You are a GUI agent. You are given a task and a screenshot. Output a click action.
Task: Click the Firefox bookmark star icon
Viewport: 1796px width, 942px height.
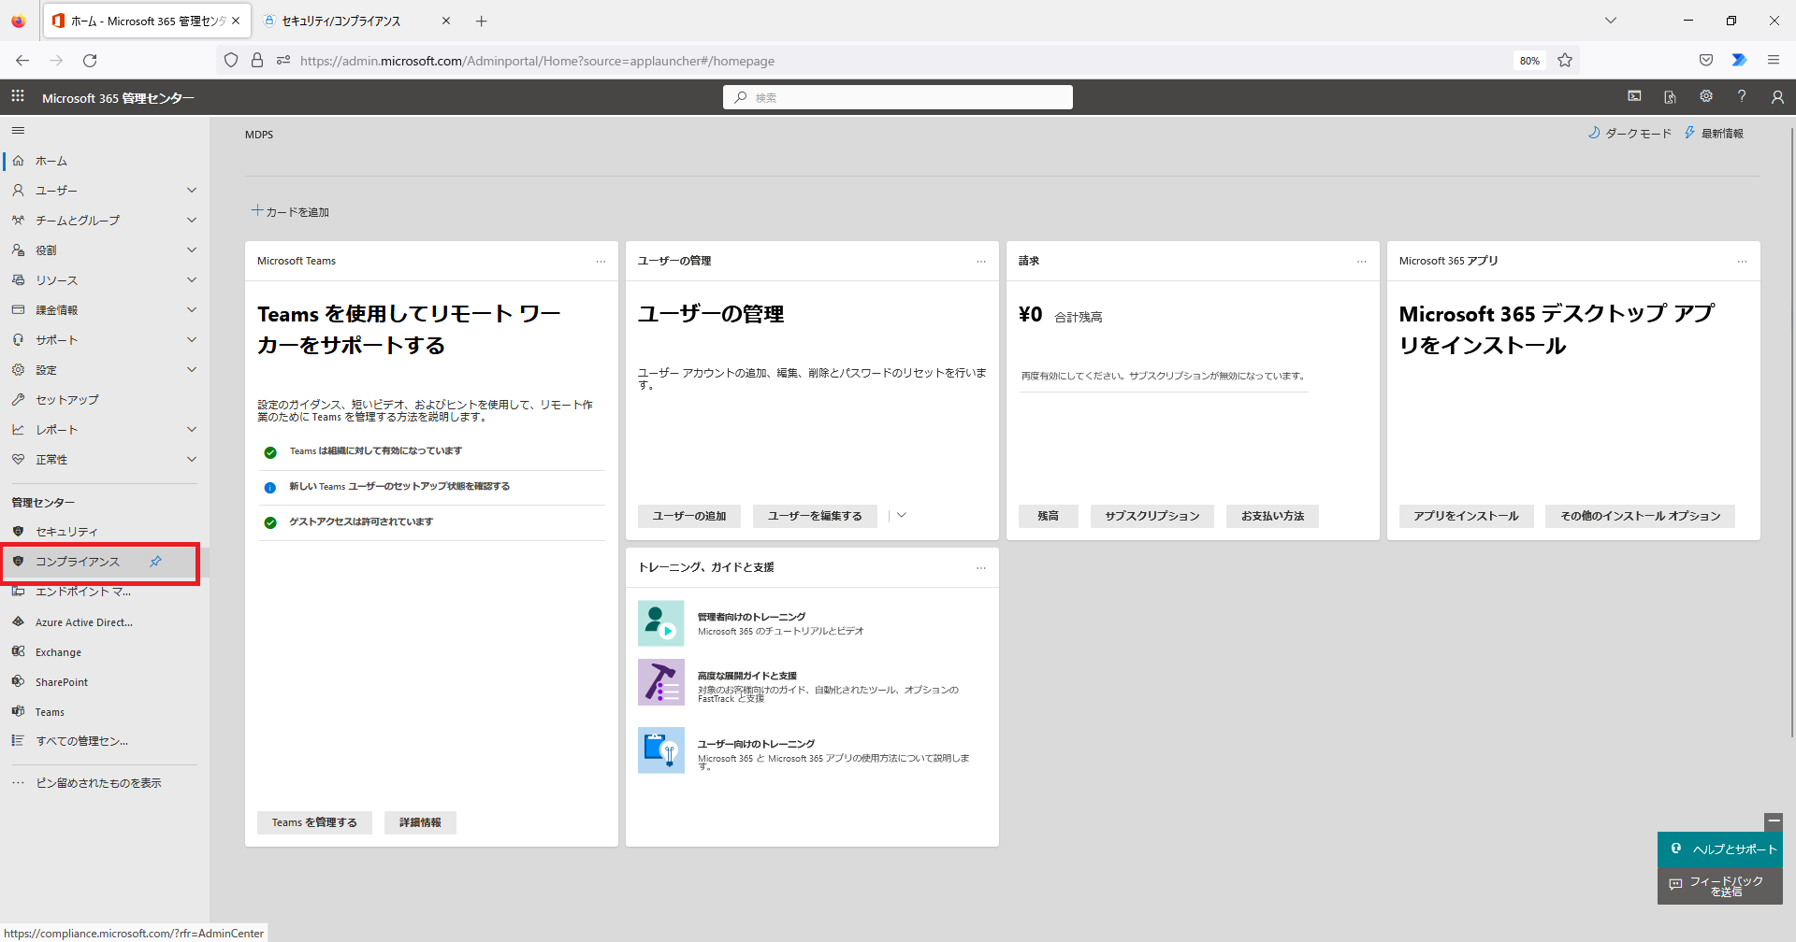[1565, 61]
